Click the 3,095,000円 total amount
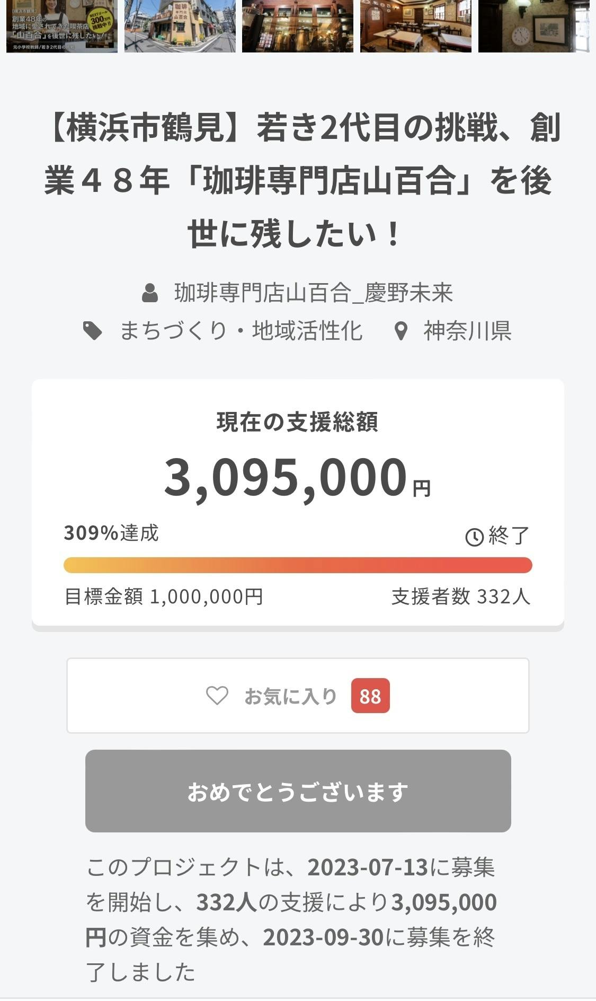The image size is (596, 1001). pos(297,478)
